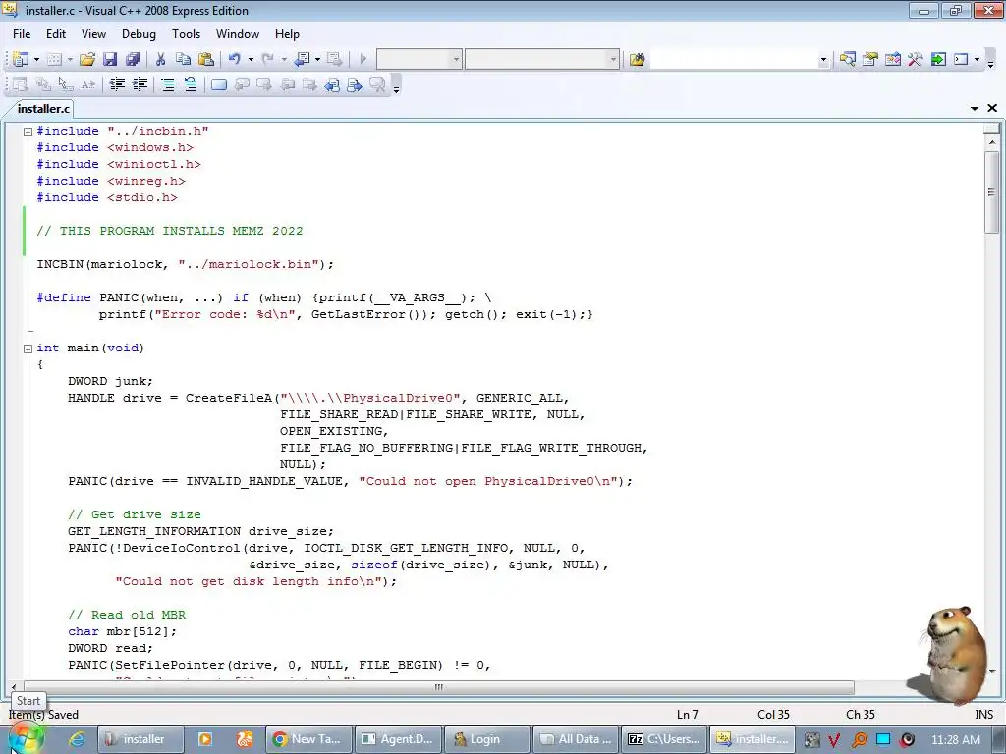The image size is (1006, 754).
Task: Open the Window menu
Action: point(238,34)
